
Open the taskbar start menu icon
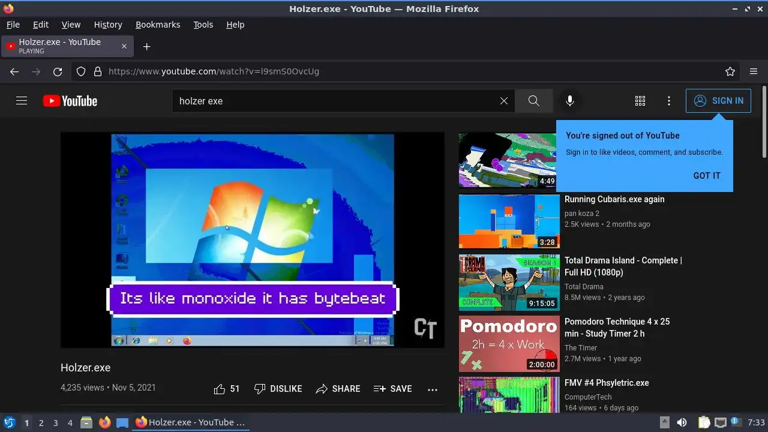(10, 422)
